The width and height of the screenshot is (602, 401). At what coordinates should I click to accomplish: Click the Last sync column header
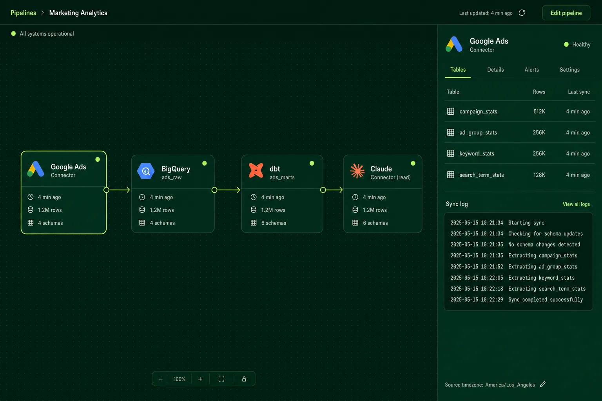pyautogui.click(x=579, y=92)
